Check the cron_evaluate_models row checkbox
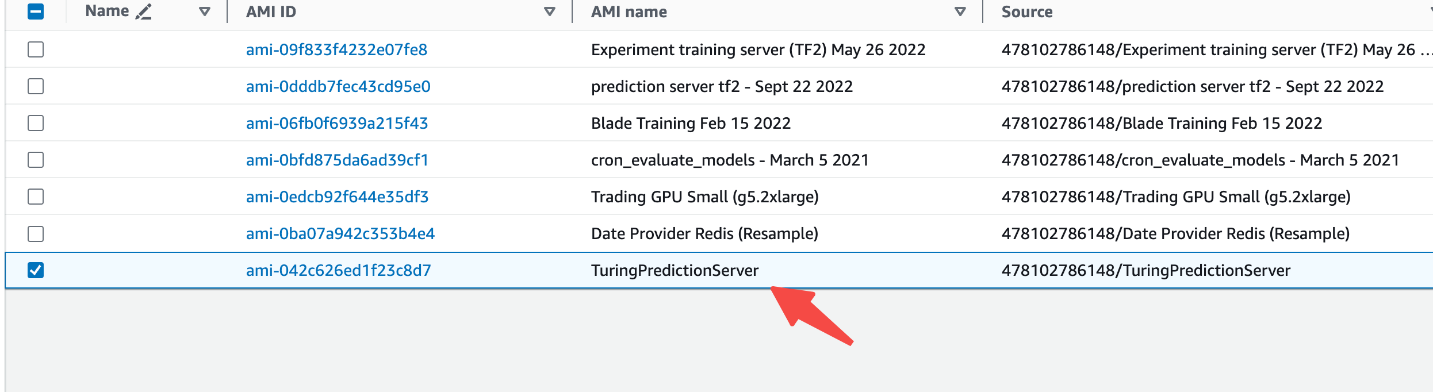The width and height of the screenshot is (1433, 392). coord(36,160)
